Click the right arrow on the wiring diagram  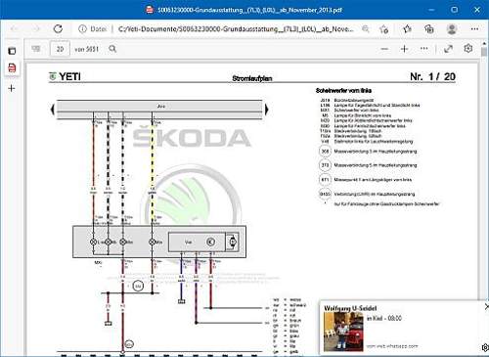pyautogui.click(x=266, y=110)
